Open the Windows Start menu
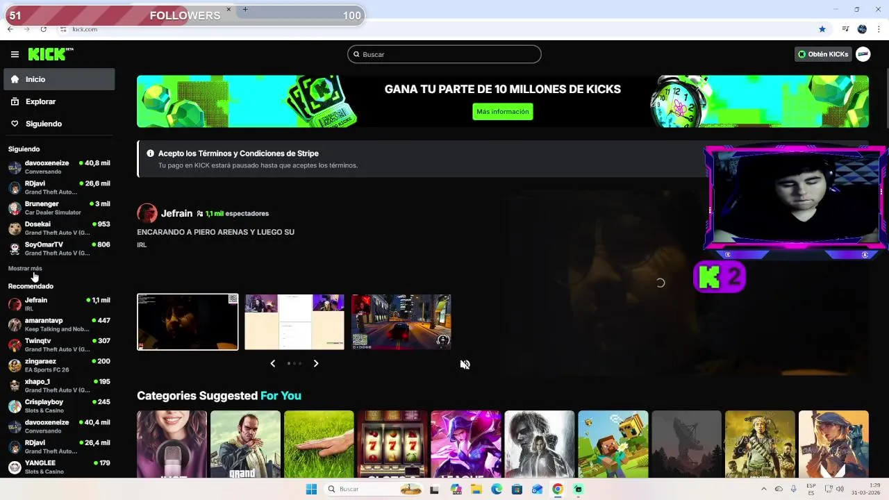889x500 pixels. (311, 489)
